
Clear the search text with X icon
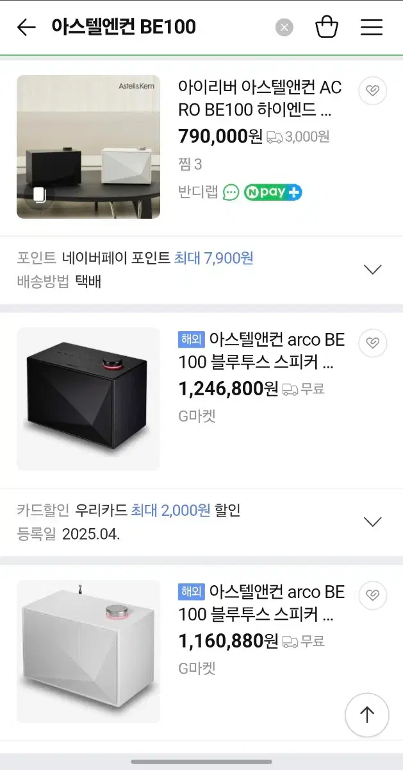tap(284, 27)
